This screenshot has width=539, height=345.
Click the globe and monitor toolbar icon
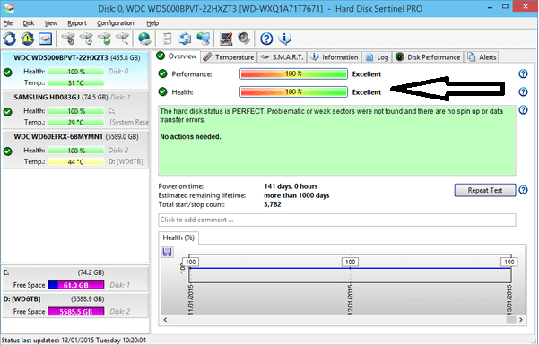[x=204, y=39]
